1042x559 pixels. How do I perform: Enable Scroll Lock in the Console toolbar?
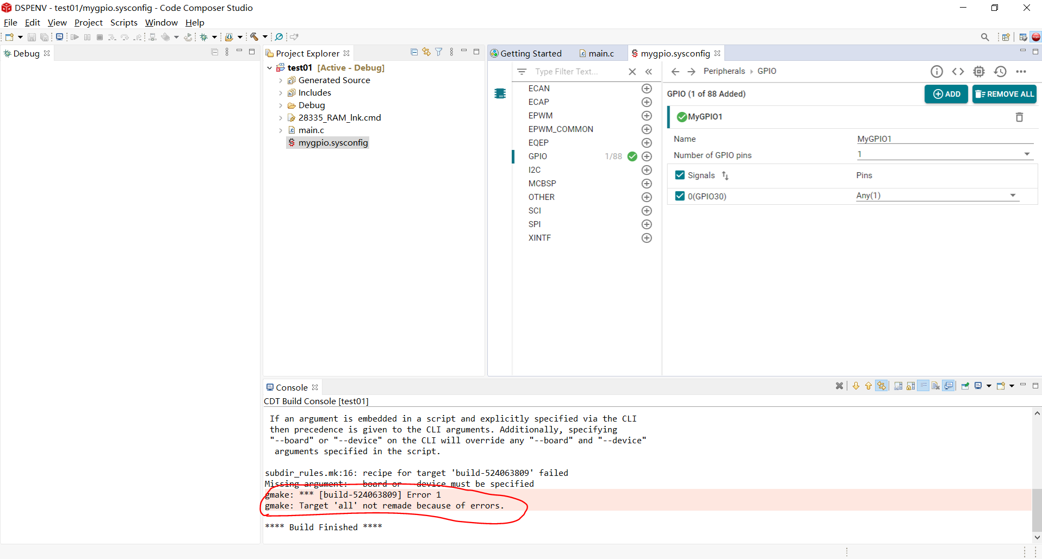910,386
